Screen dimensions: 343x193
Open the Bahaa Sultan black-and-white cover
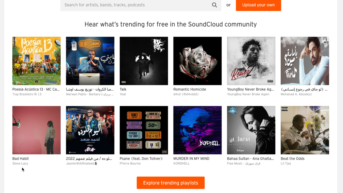point(251,130)
